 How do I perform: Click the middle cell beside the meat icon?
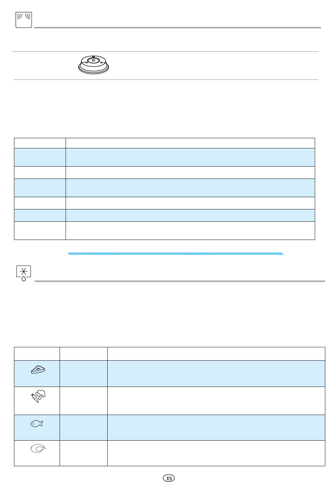click(x=83, y=374)
